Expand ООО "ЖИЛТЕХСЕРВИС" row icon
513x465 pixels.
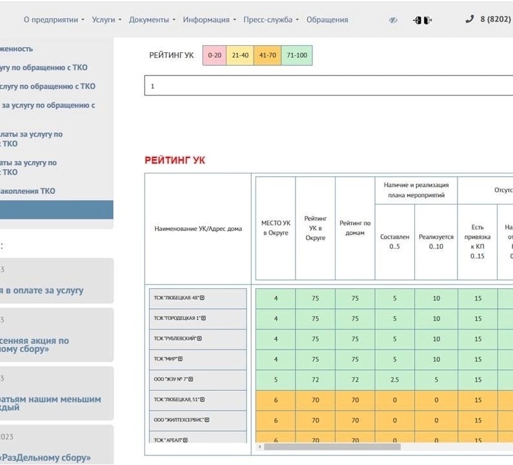coord(208,420)
